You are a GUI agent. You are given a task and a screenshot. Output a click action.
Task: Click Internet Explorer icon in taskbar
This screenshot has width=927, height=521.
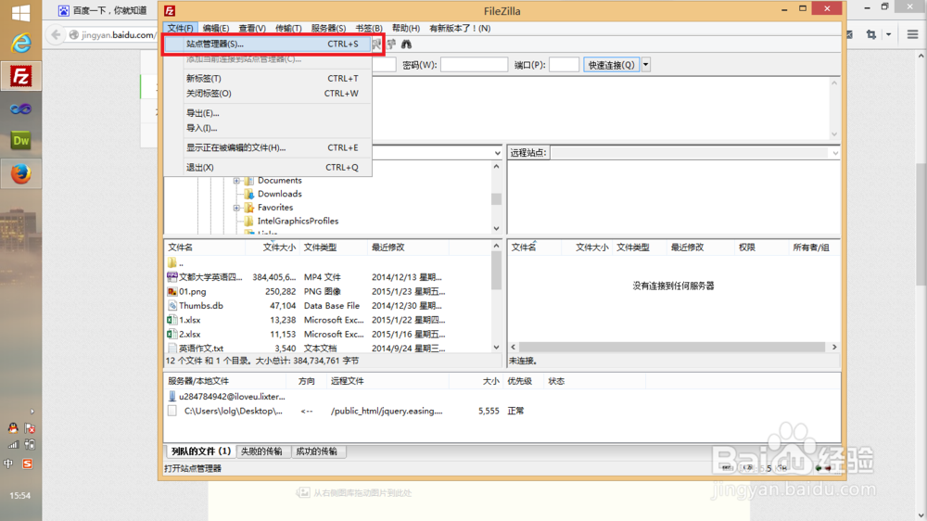coord(20,43)
